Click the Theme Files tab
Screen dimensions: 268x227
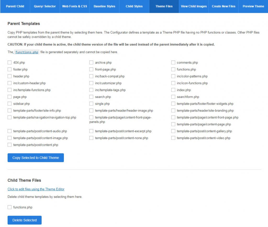pyautogui.click(x=164, y=6)
